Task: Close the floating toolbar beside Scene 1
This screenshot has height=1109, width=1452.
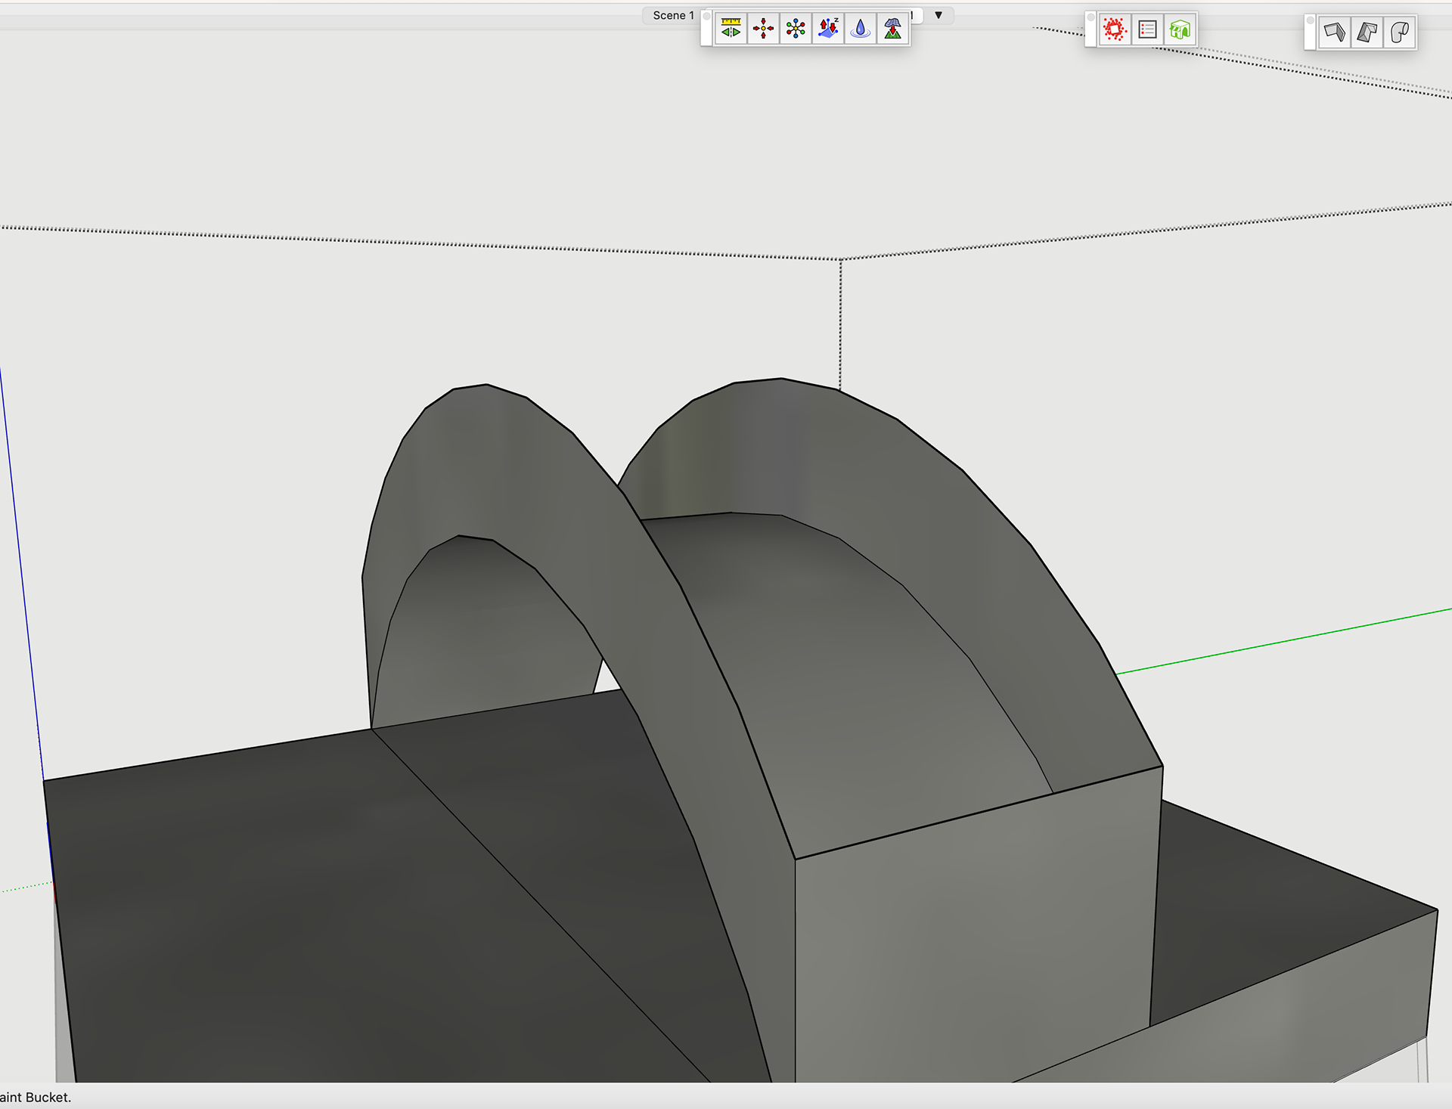Action: coord(706,16)
